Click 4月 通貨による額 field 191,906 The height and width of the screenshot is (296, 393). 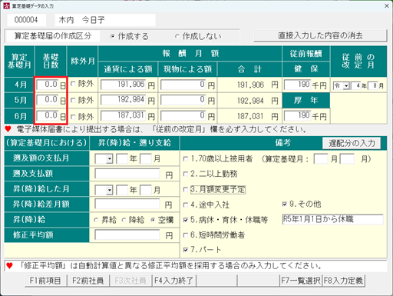[x=123, y=85]
